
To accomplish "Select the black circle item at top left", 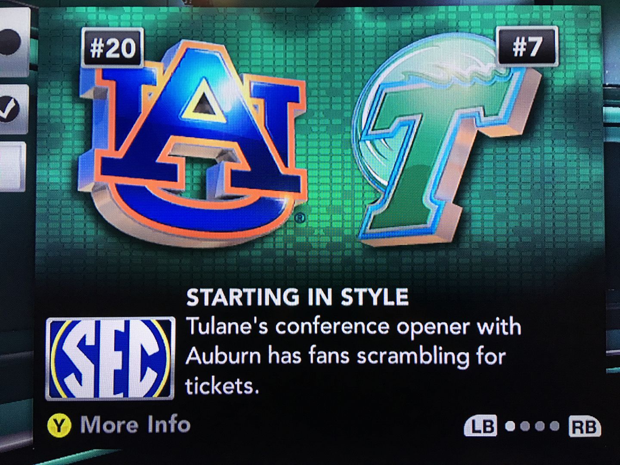I will [x=12, y=41].
